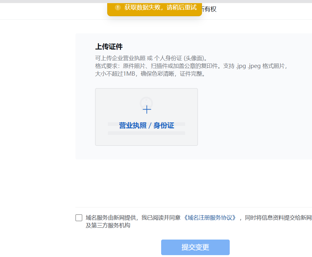Click the plus icon to upload certificate
This screenshot has width=312, height=257.
coord(146,109)
